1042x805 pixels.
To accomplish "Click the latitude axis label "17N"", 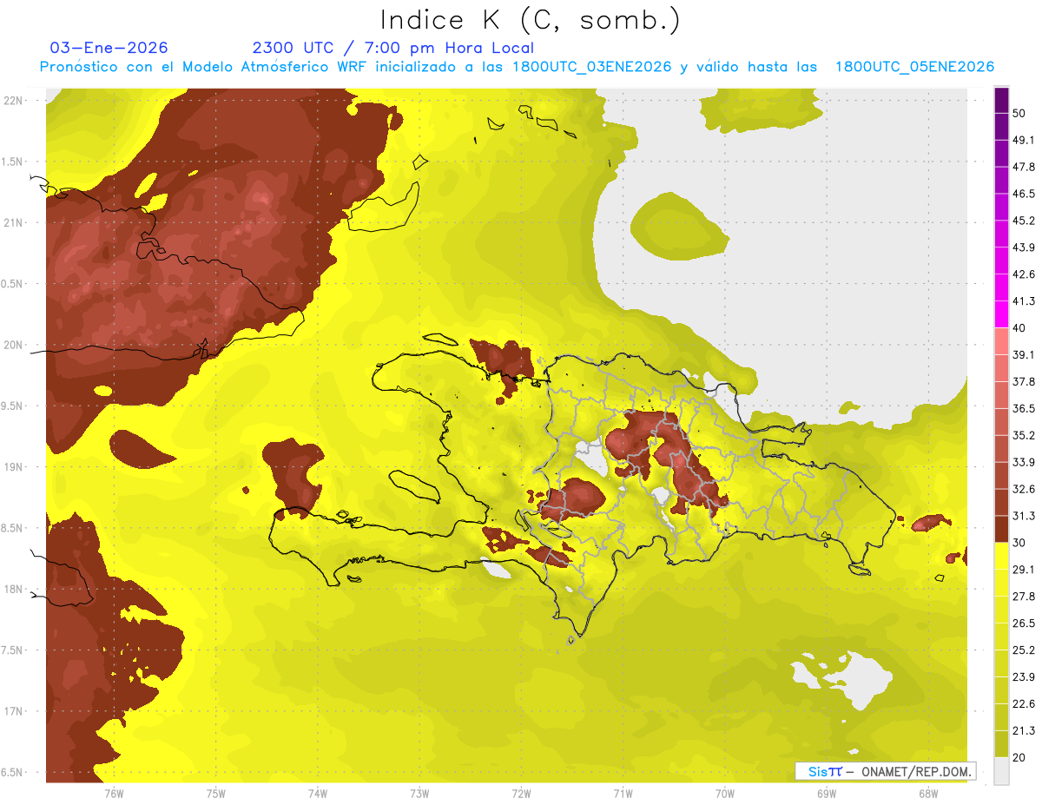I will pyautogui.click(x=14, y=712).
